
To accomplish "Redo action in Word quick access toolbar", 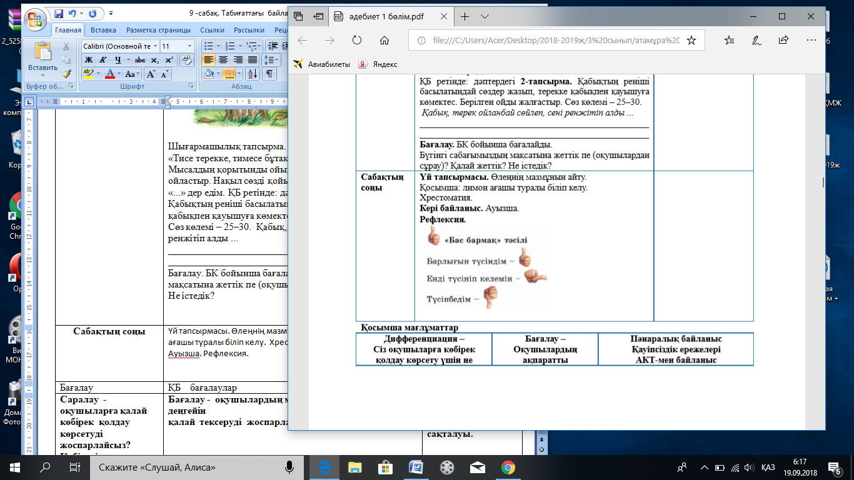I will click(93, 13).
